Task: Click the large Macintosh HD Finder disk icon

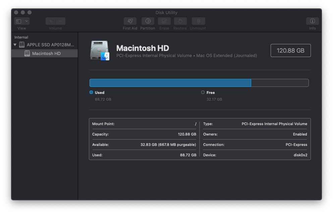Action: pyautogui.click(x=100, y=51)
